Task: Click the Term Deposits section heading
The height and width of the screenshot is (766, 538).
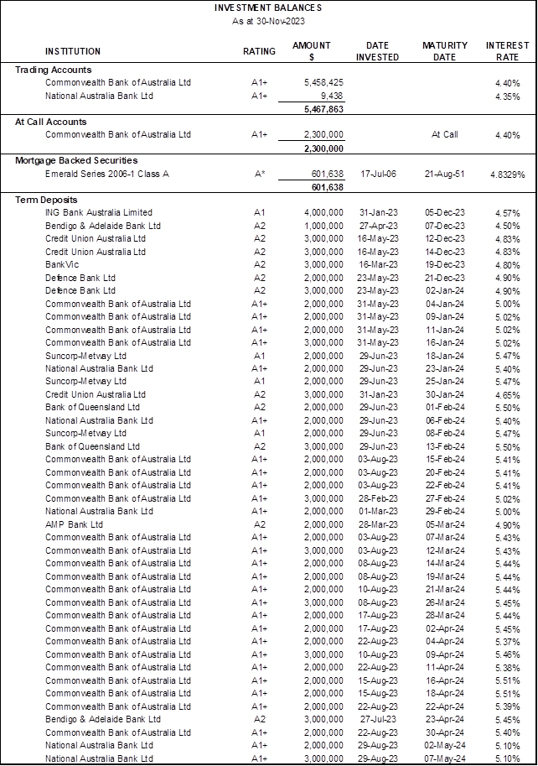Action: [46, 200]
